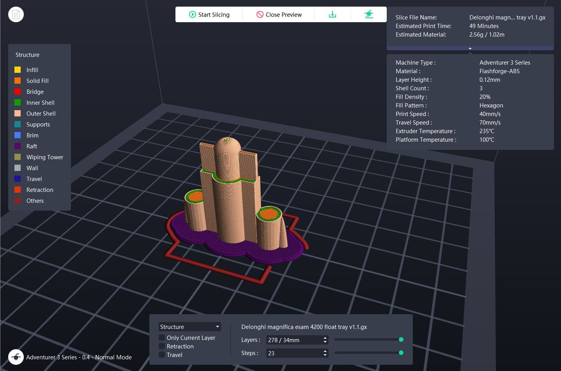
Task: Click the Fill Pattern Hexagon value
Action: (x=491, y=105)
